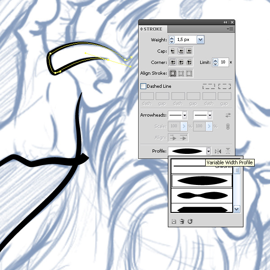Save current profile to list
This screenshot has width=270, height=270.
pos(174,221)
